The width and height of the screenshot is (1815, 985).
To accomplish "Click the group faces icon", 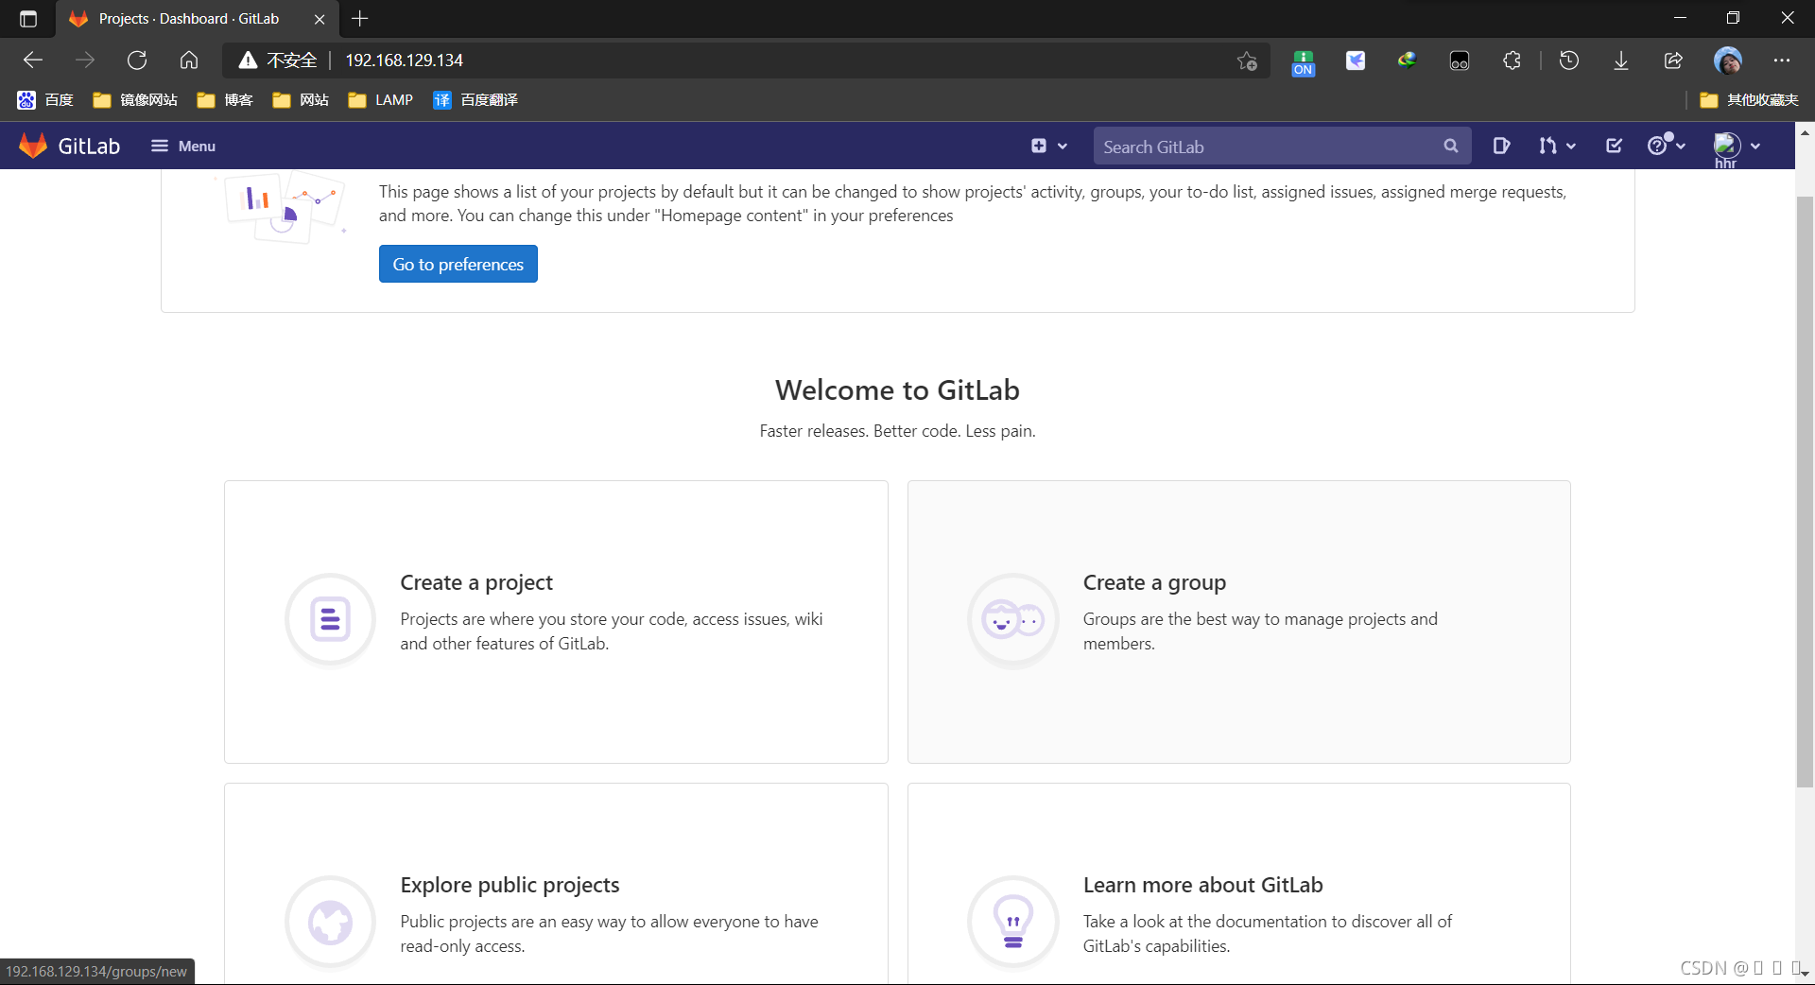I will pos(1013,620).
